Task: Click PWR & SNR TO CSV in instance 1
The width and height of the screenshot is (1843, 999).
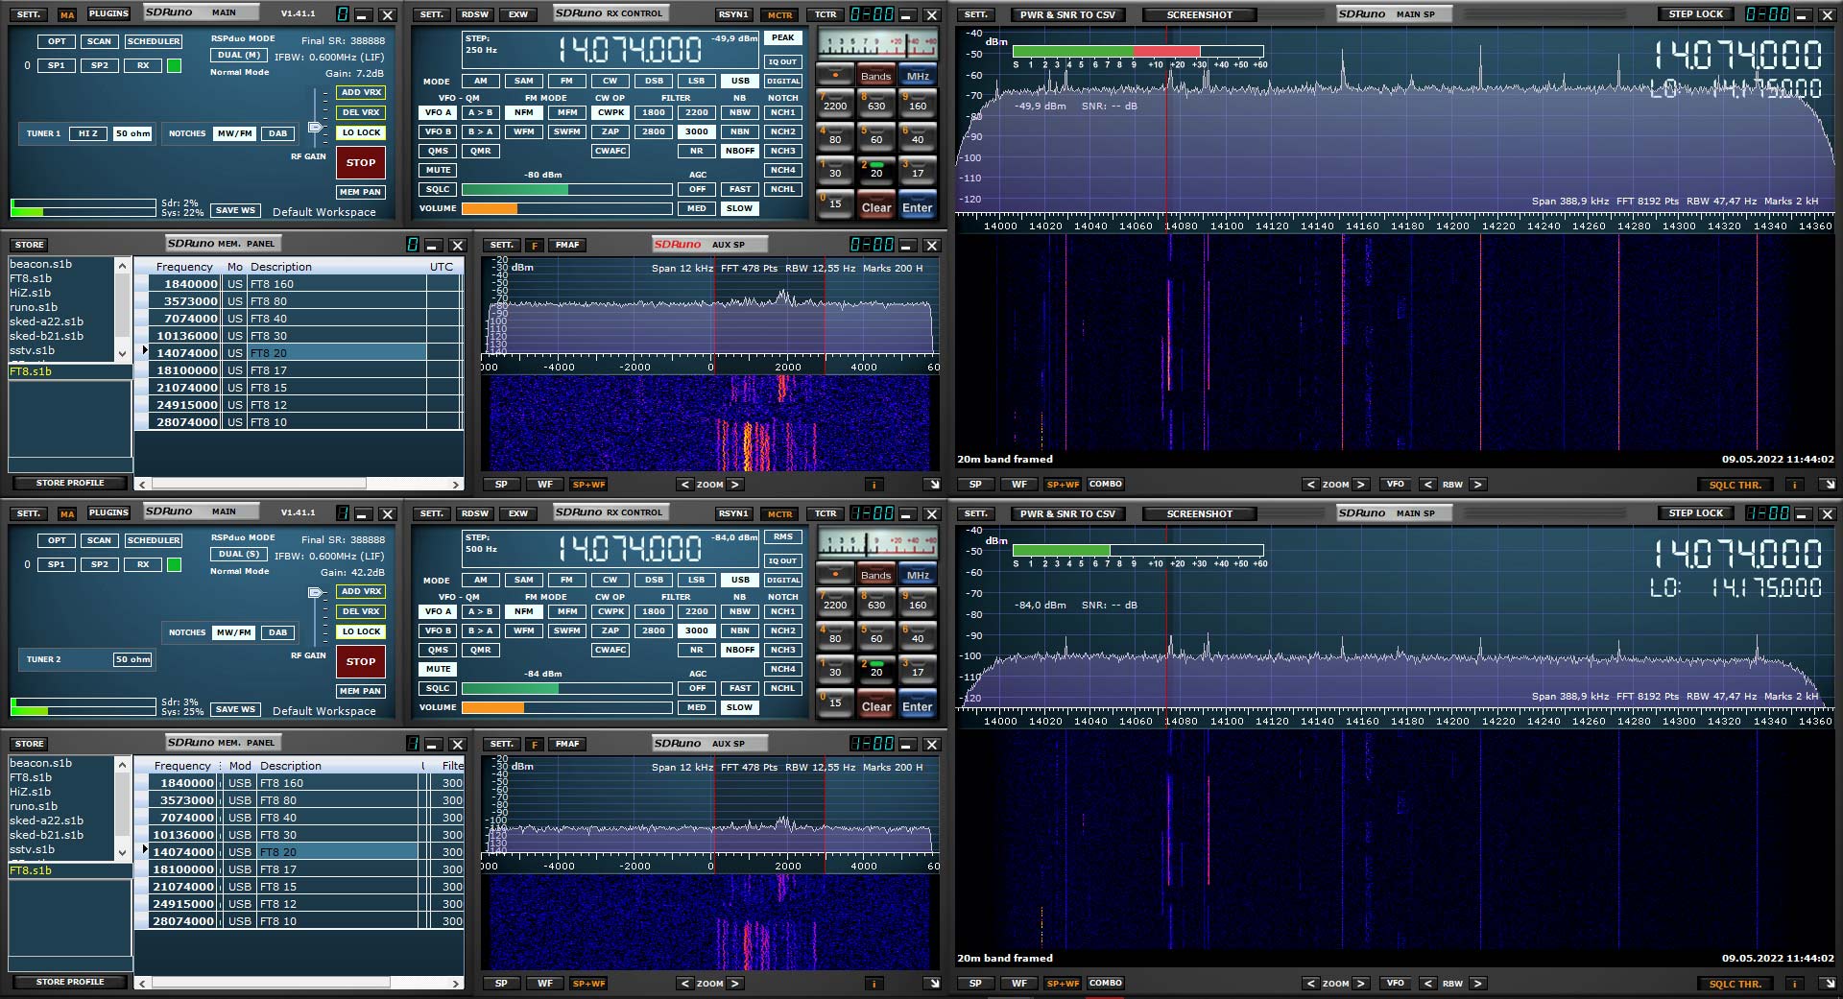Action: (1067, 513)
